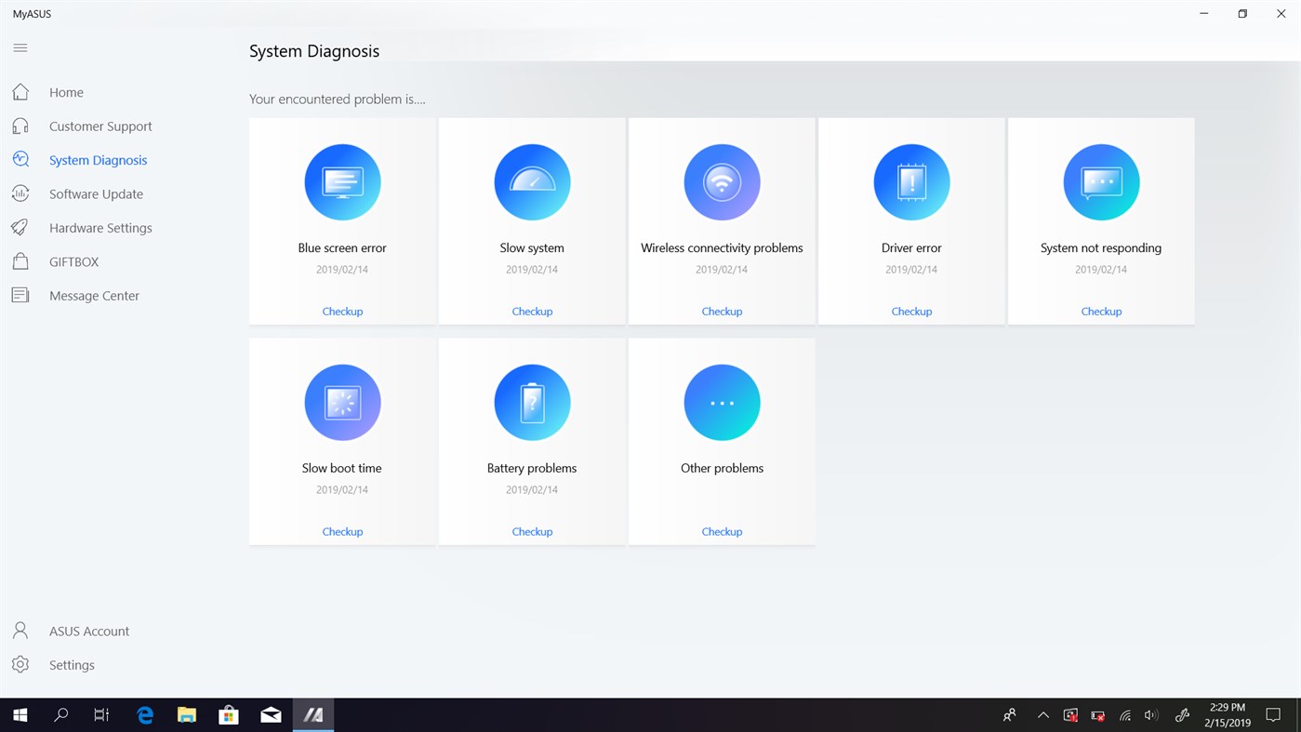
Task: Run Checkup for System not responding
Action: (1101, 312)
